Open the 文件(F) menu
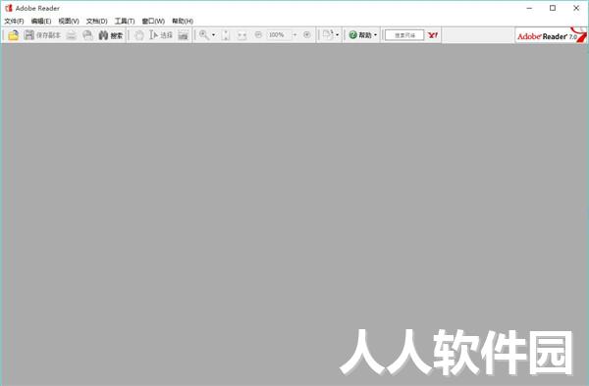589x386 pixels. tap(14, 21)
